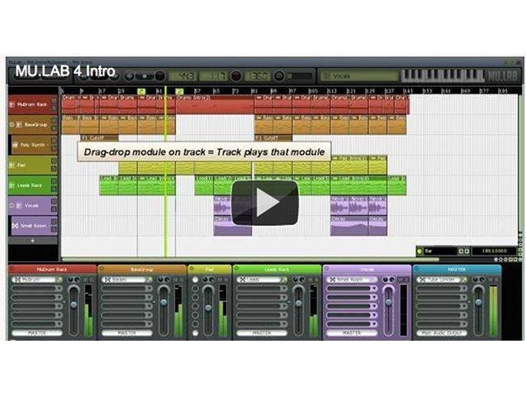This screenshot has width=526, height=394.
Task: Adjust the MuDrum Rack volume fader
Action: pyautogui.click(x=73, y=305)
